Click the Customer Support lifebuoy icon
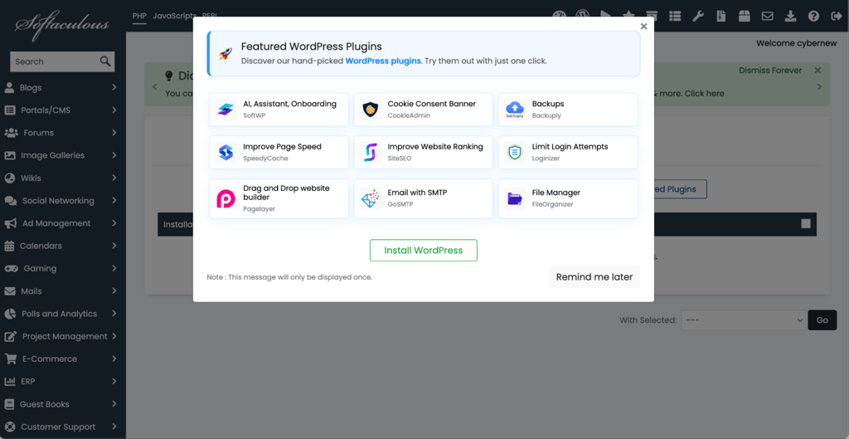The image size is (849, 439). point(10,427)
